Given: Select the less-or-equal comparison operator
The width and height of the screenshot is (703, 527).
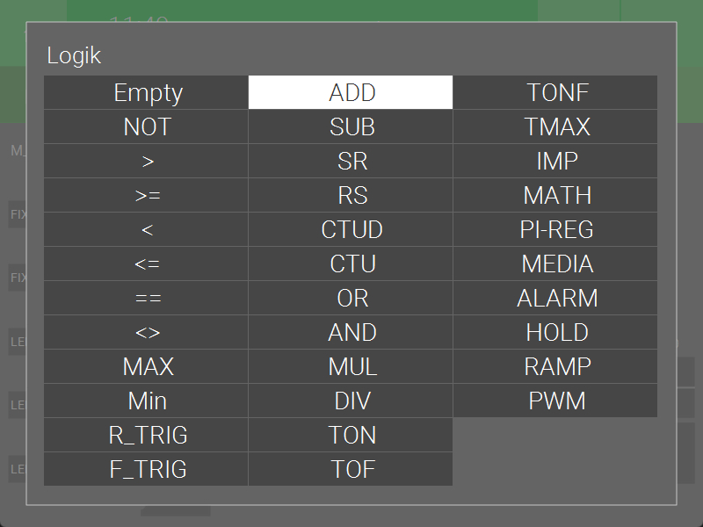Looking at the screenshot, I should (x=147, y=263).
